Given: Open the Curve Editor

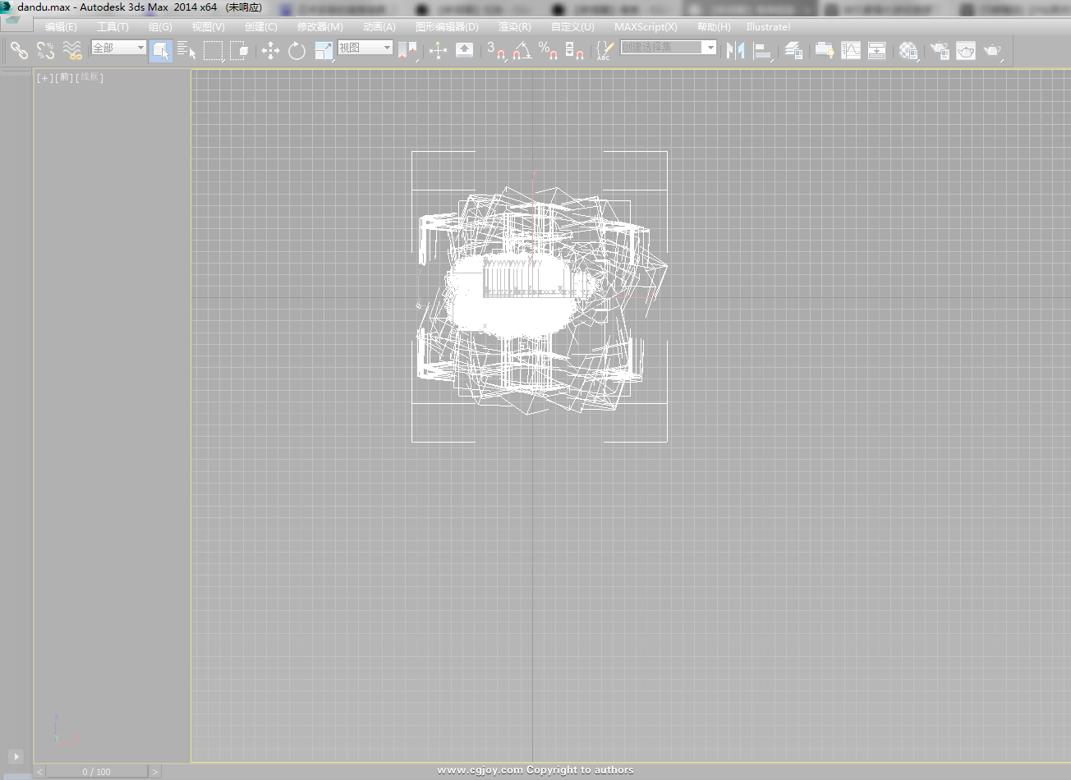Looking at the screenshot, I should (851, 51).
